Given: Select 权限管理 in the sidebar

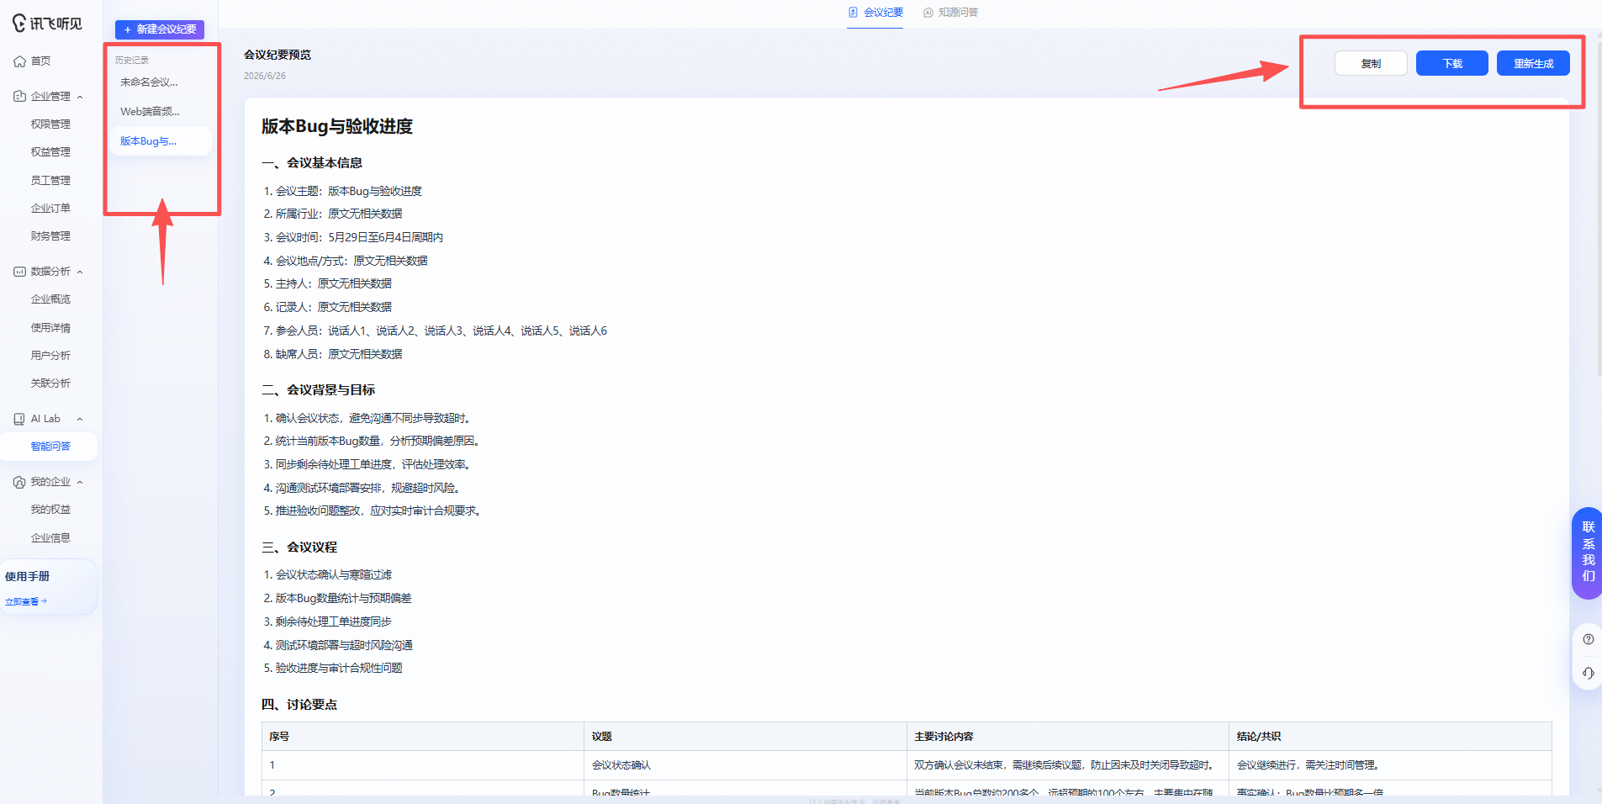Looking at the screenshot, I should (x=50, y=124).
